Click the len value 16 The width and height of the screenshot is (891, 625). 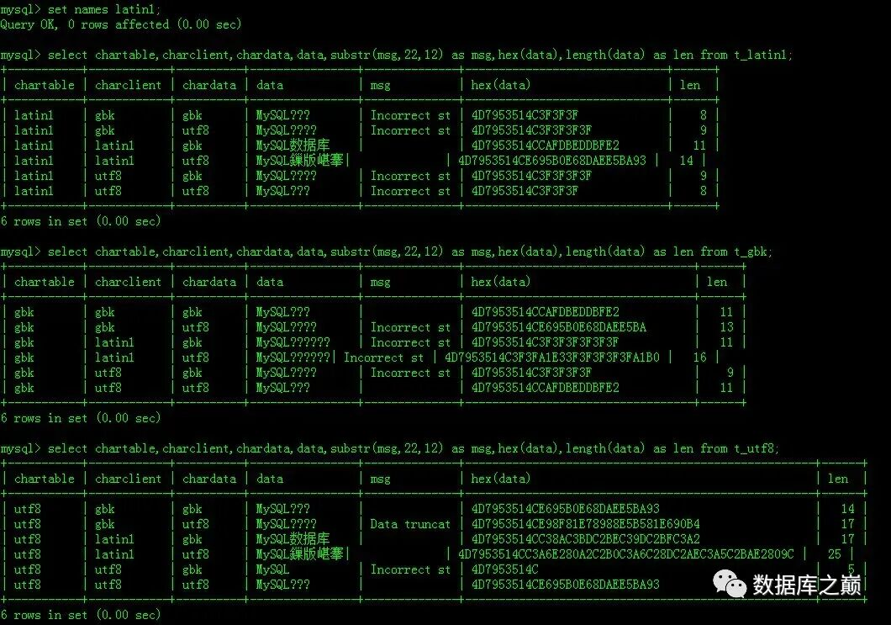click(699, 358)
